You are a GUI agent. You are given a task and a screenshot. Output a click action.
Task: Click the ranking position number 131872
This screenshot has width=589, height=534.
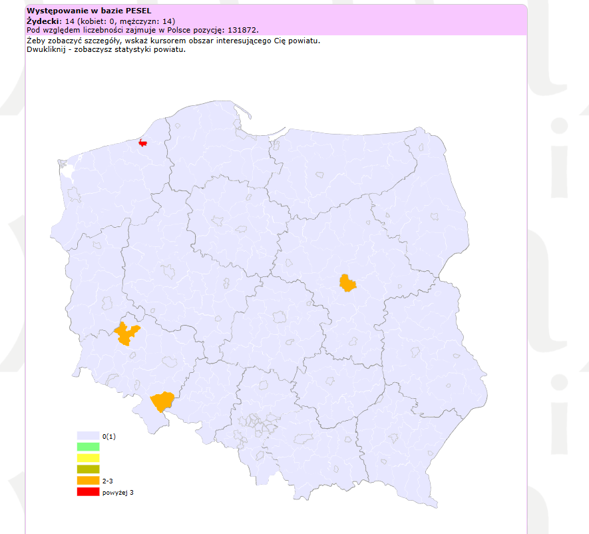pos(242,30)
